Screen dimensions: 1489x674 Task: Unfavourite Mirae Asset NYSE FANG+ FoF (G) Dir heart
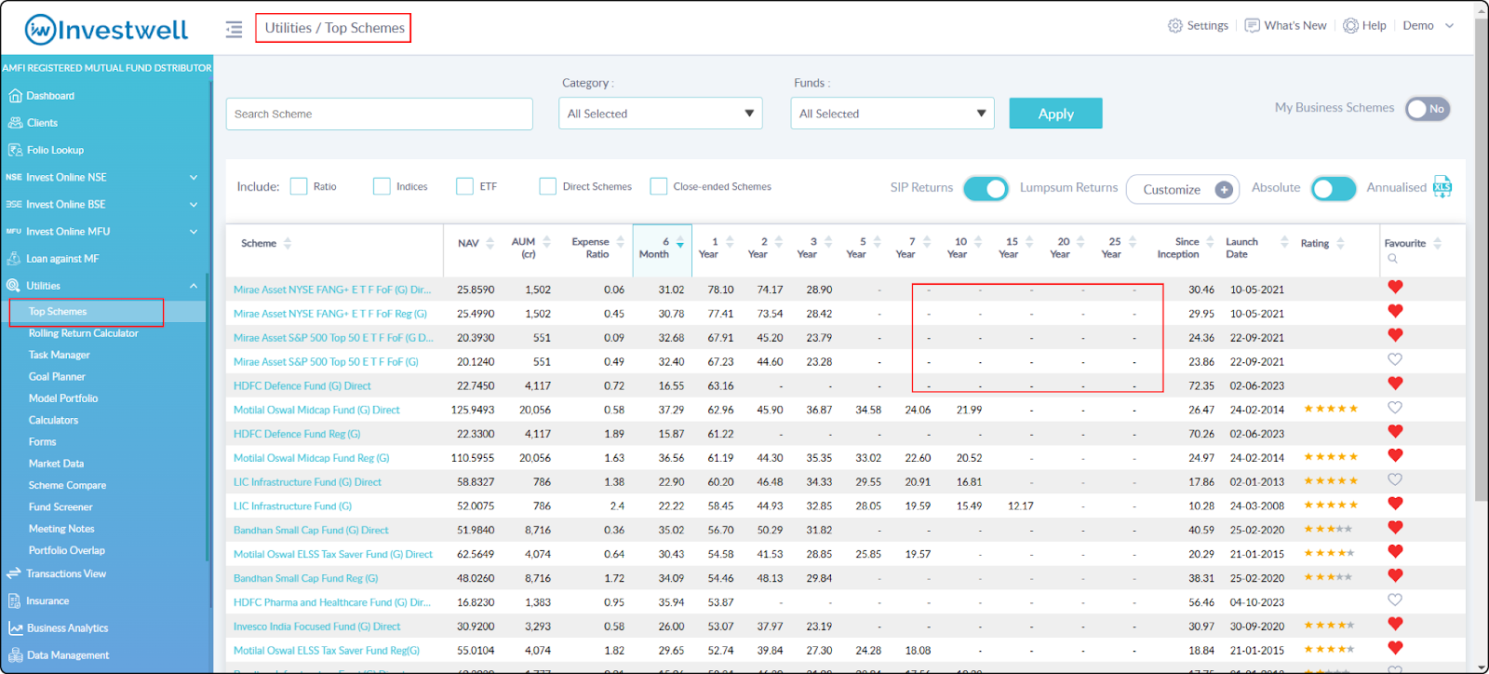coord(1395,287)
